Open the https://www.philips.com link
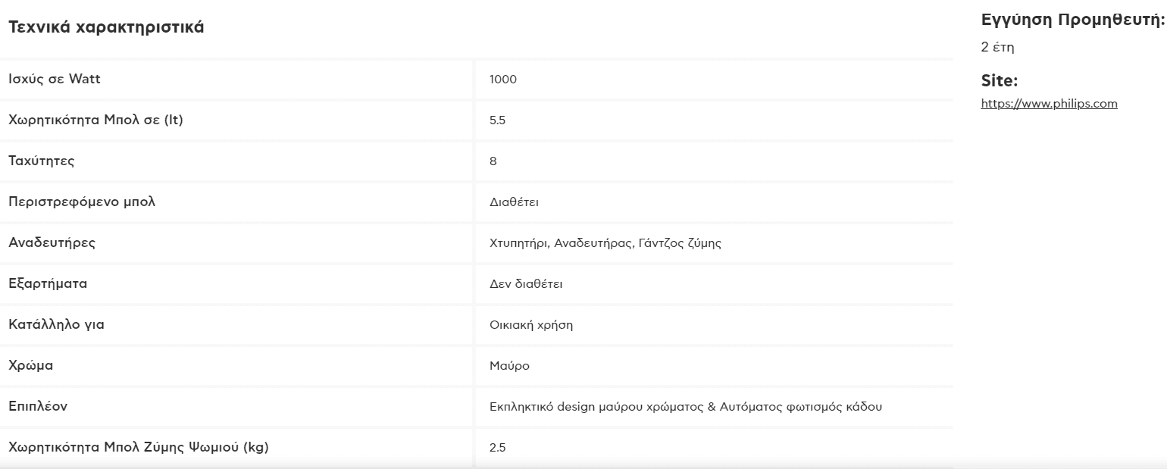1167x469 pixels. (1049, 104)
